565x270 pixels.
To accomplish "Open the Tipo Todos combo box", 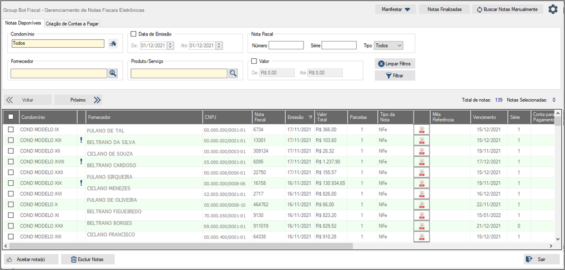I will (x=389, y=45).
